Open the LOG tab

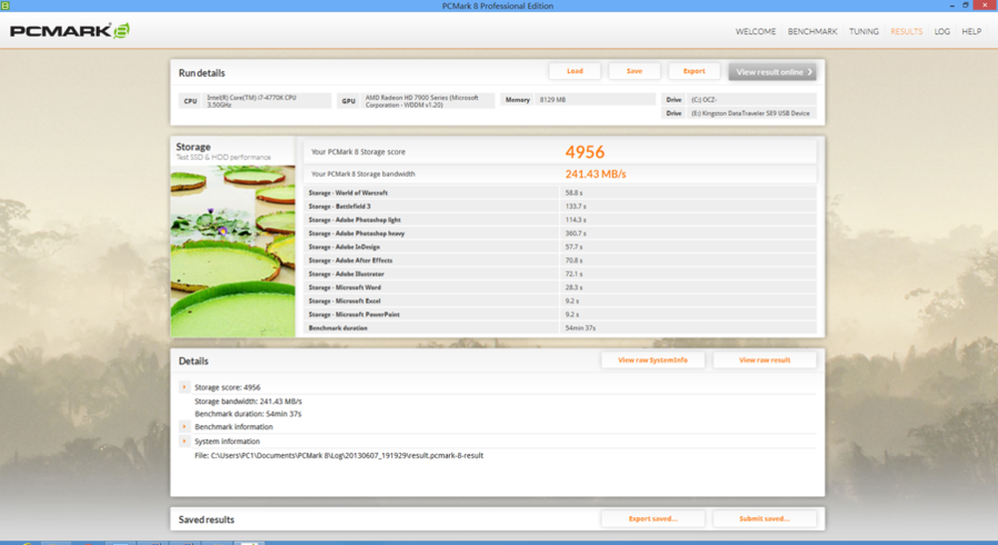[x=942, y=31]
